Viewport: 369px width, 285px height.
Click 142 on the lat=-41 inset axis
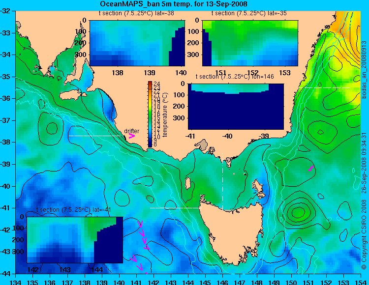point(33,270)
